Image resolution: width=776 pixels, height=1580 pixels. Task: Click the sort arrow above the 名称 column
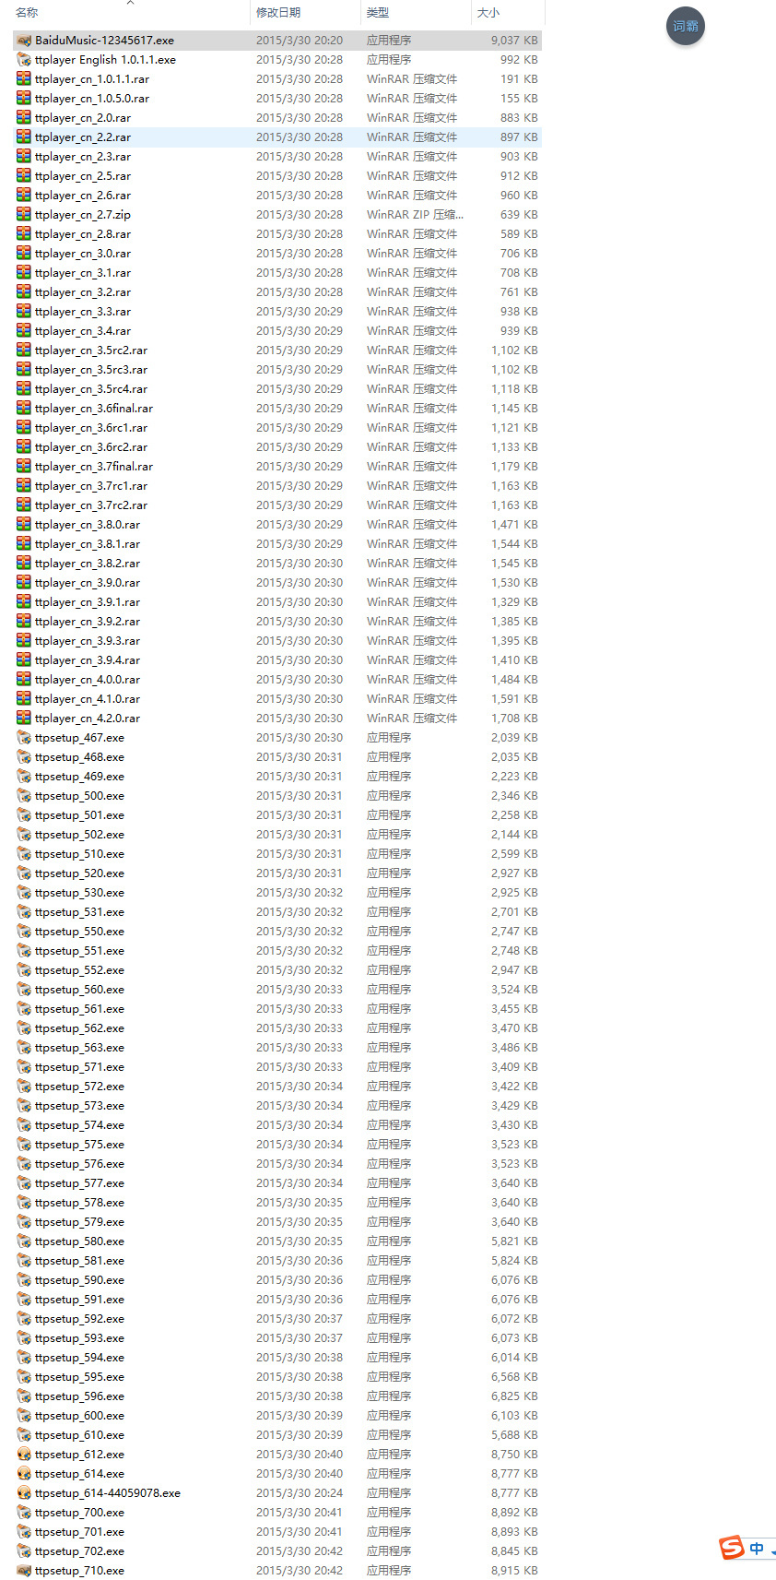point(130,3)
